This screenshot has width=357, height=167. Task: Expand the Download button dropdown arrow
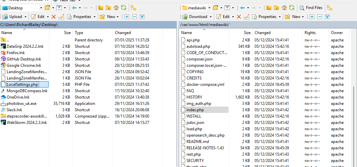[x=211, y=17]
